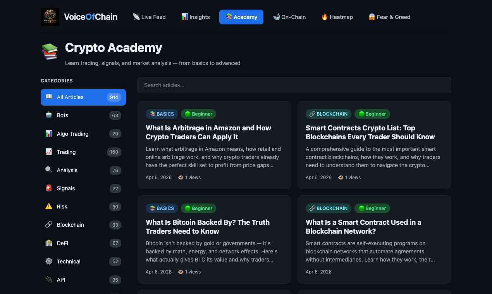492x294 pixels.
Task: Open the Heatmap section
Action: pos(337,17)
